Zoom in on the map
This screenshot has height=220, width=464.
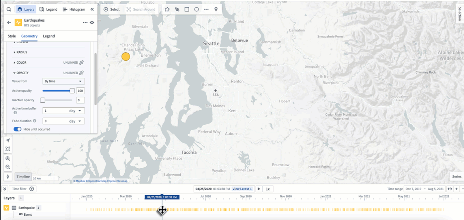pyautogui.click(x=8, y=159)
